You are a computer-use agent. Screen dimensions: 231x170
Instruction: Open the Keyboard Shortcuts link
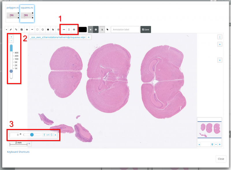click(x=18, y=152)
